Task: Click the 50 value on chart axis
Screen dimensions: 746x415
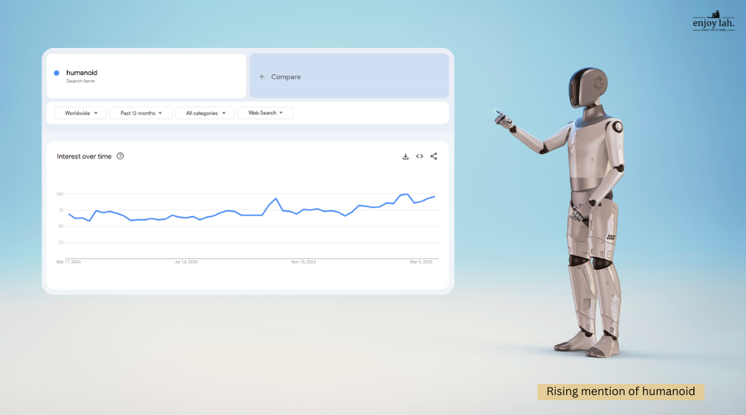Action: pyautogui.click(x=60, y=226)
